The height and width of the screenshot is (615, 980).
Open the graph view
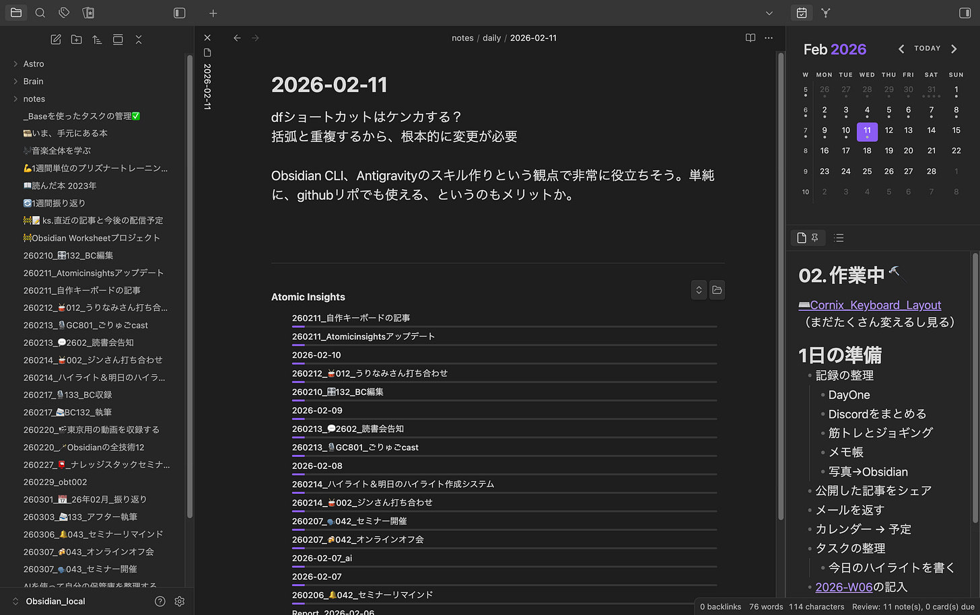pyautogui.click(x=825, y=13)
